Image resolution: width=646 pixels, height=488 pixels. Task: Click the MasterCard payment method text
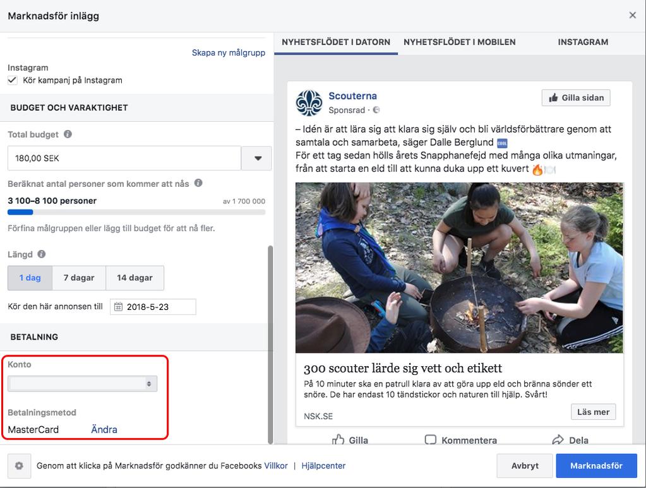coord(33,429)
